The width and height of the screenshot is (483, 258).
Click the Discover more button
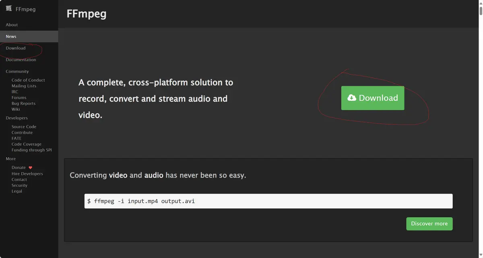point(429,224)
